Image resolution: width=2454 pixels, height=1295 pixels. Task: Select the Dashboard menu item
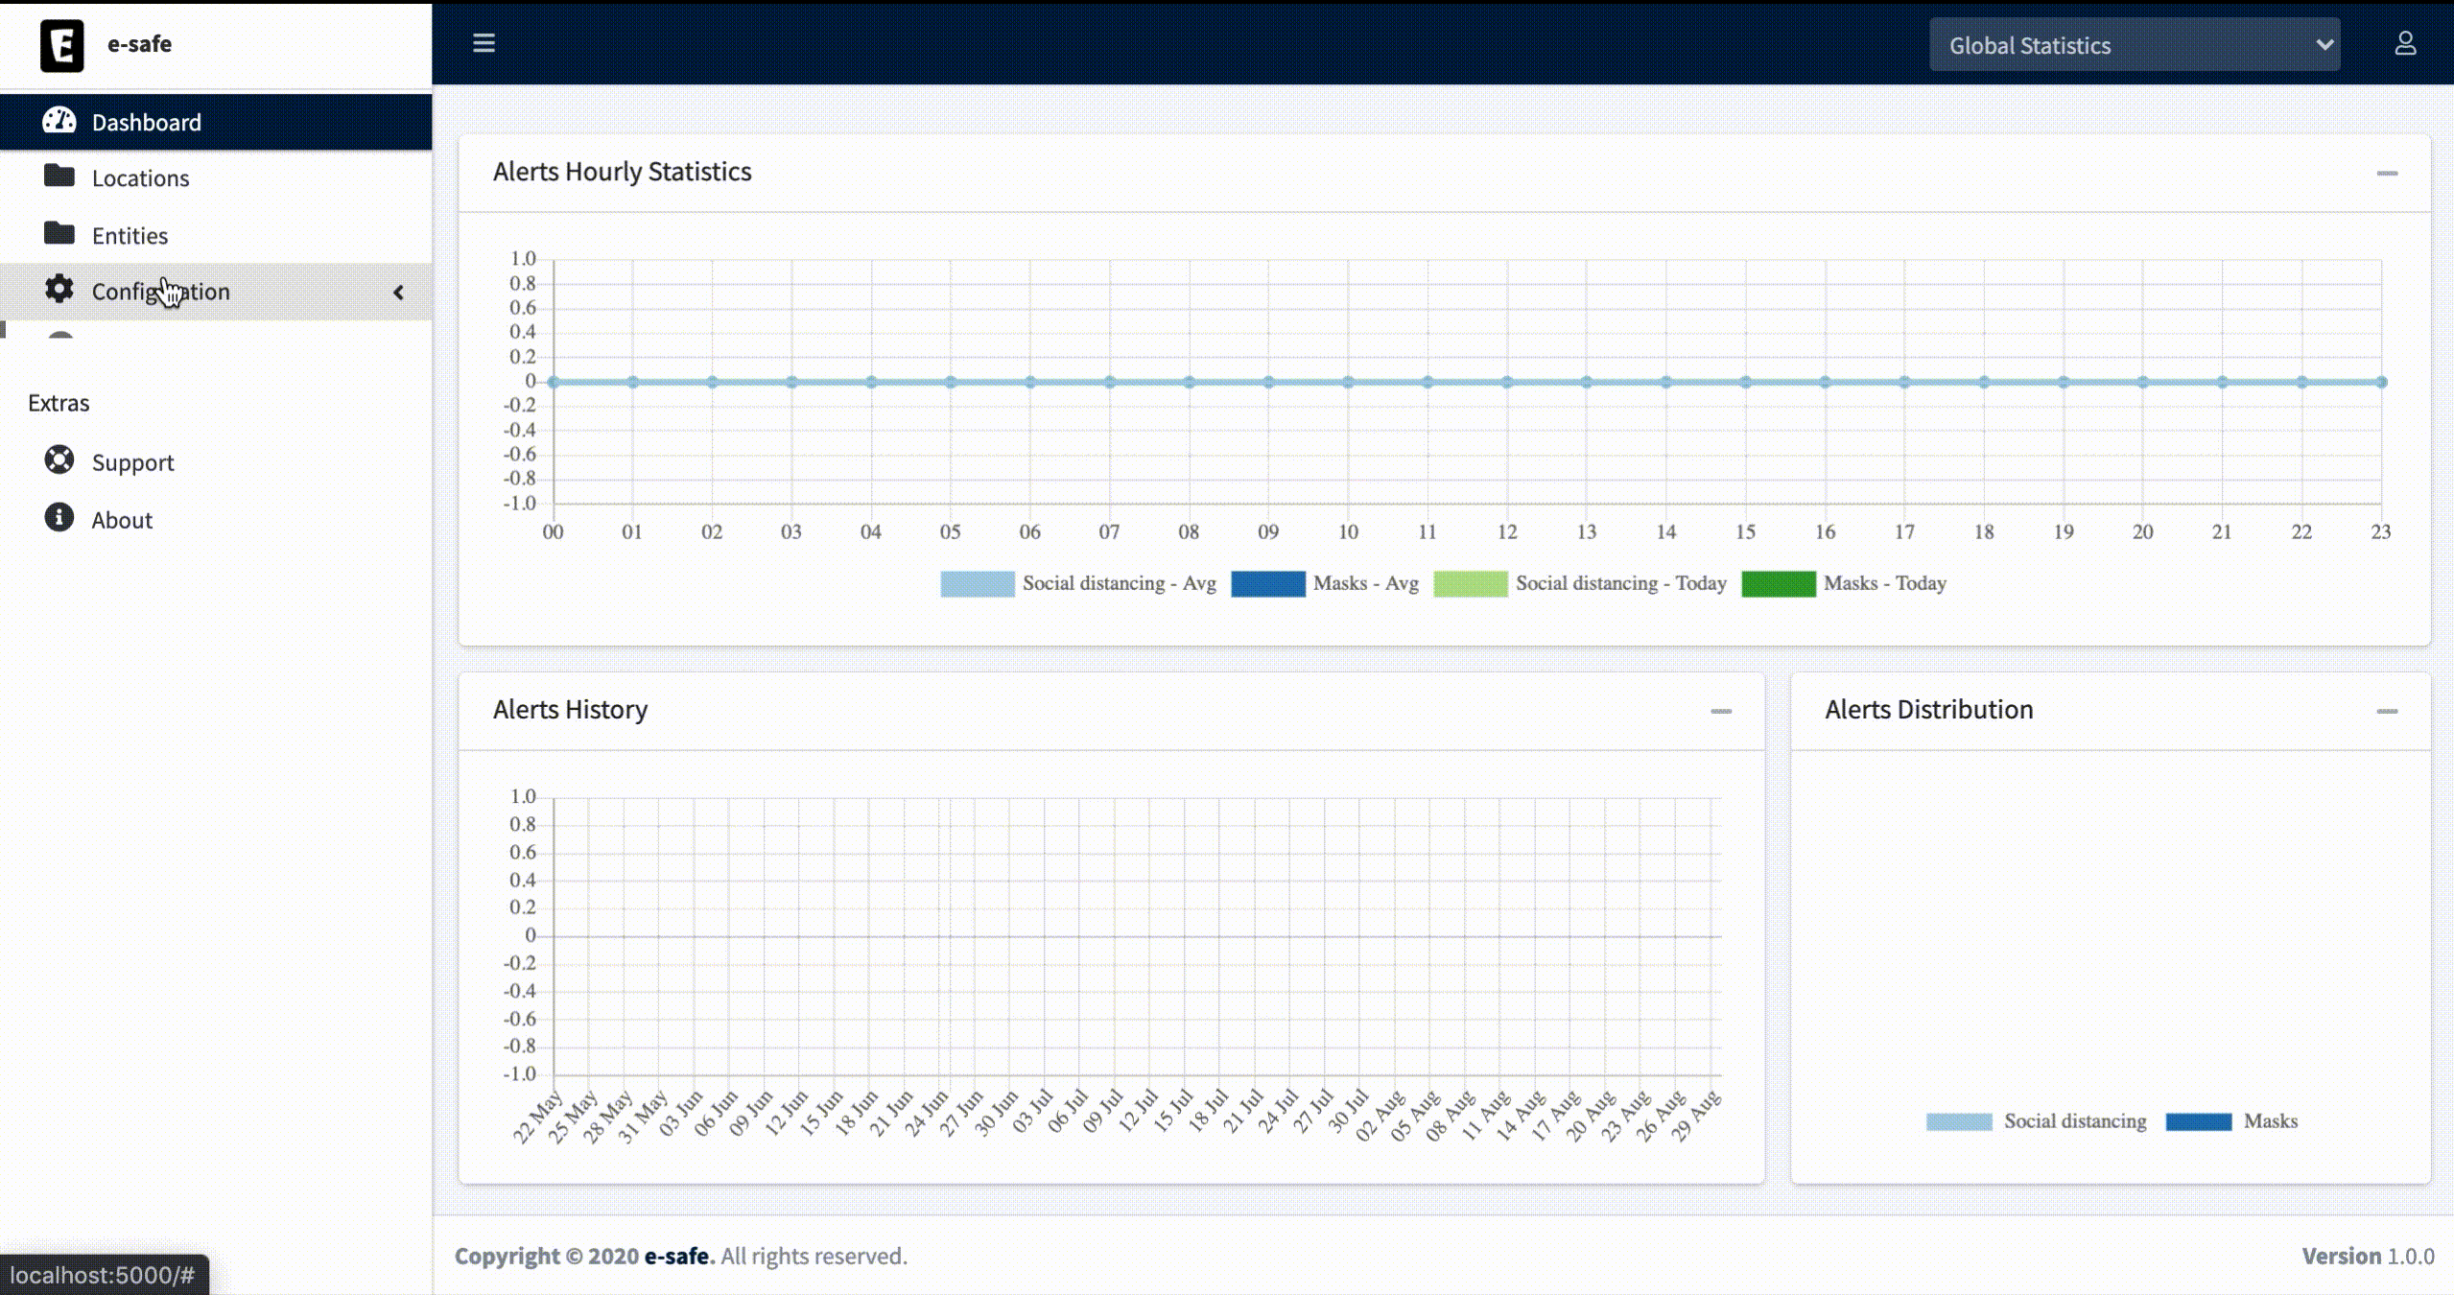tap(146, 122)
